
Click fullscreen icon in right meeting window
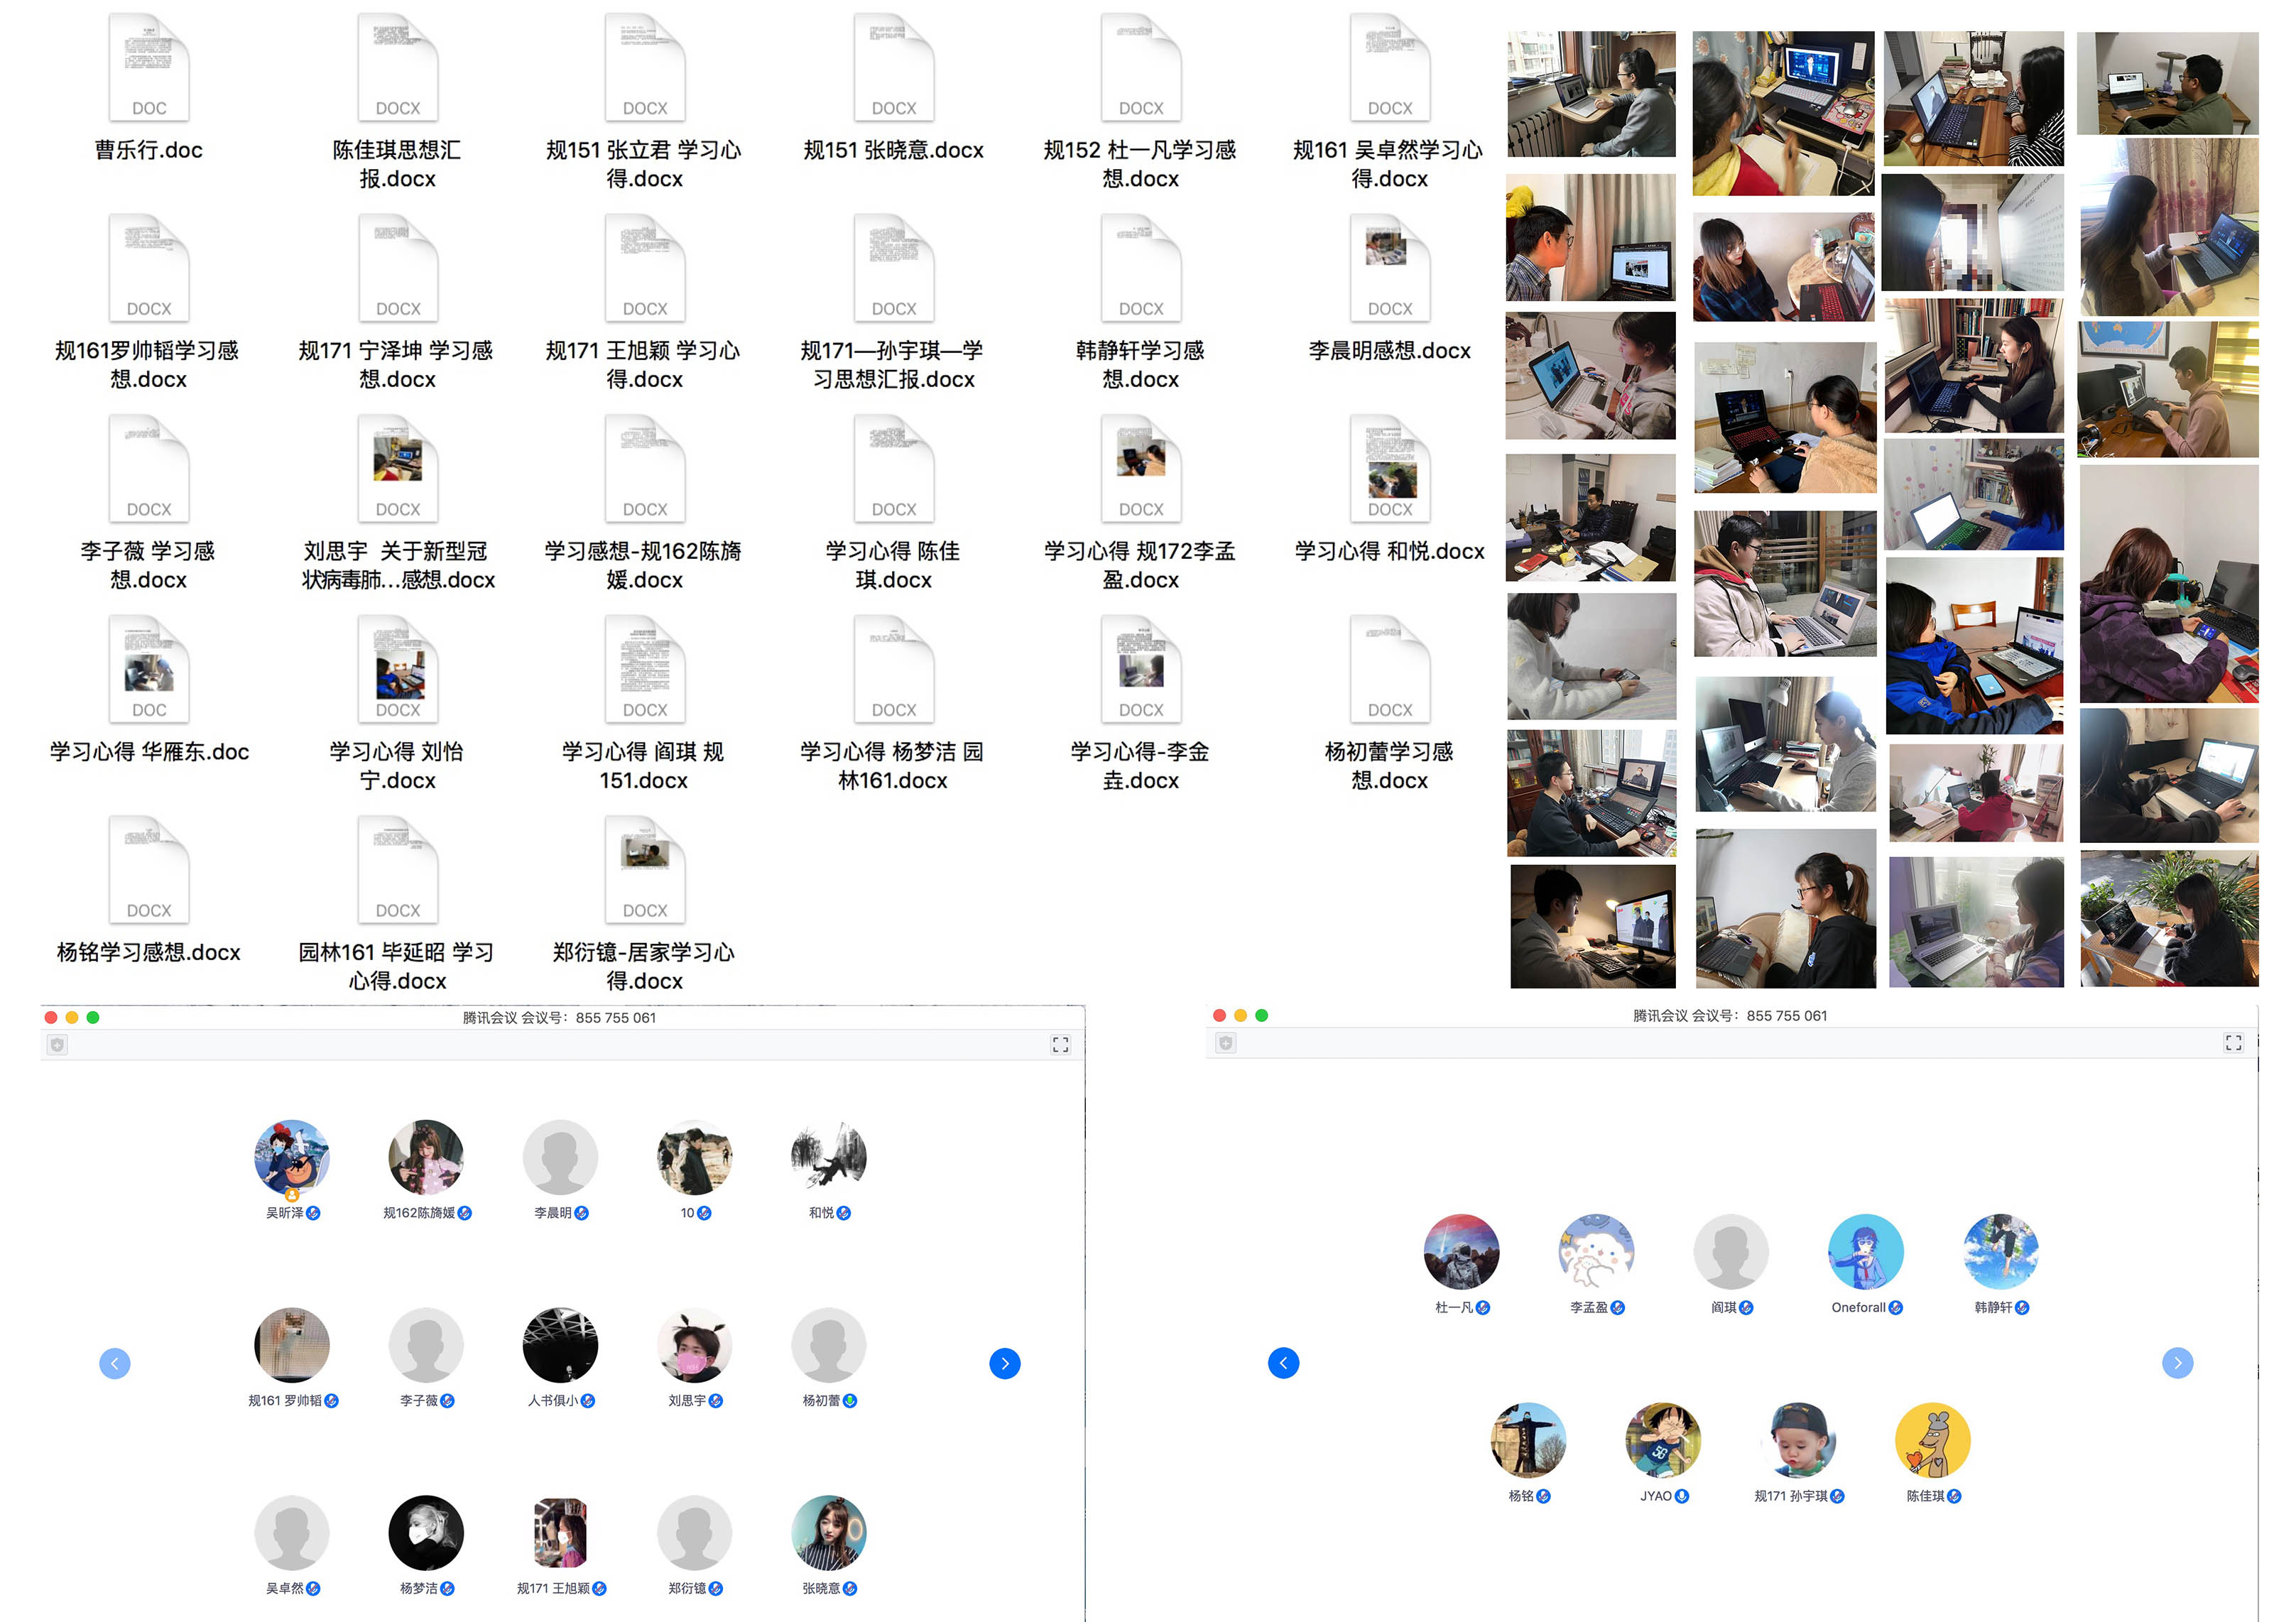[x=2233, y=1043]
